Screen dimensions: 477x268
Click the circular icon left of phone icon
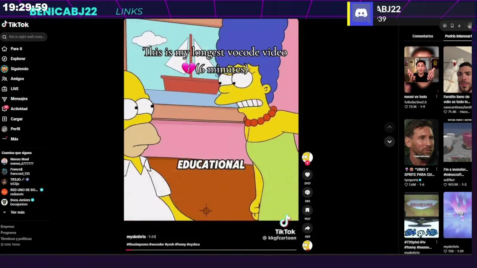[x=445, y=26]
